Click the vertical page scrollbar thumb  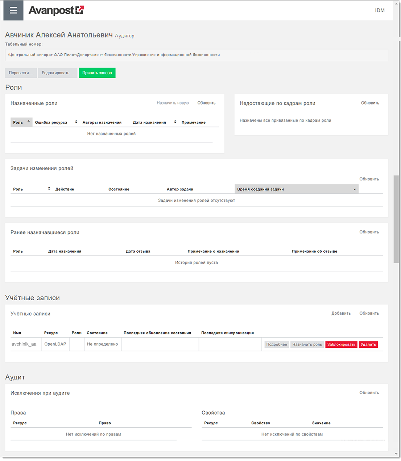[x=396, y=219]
